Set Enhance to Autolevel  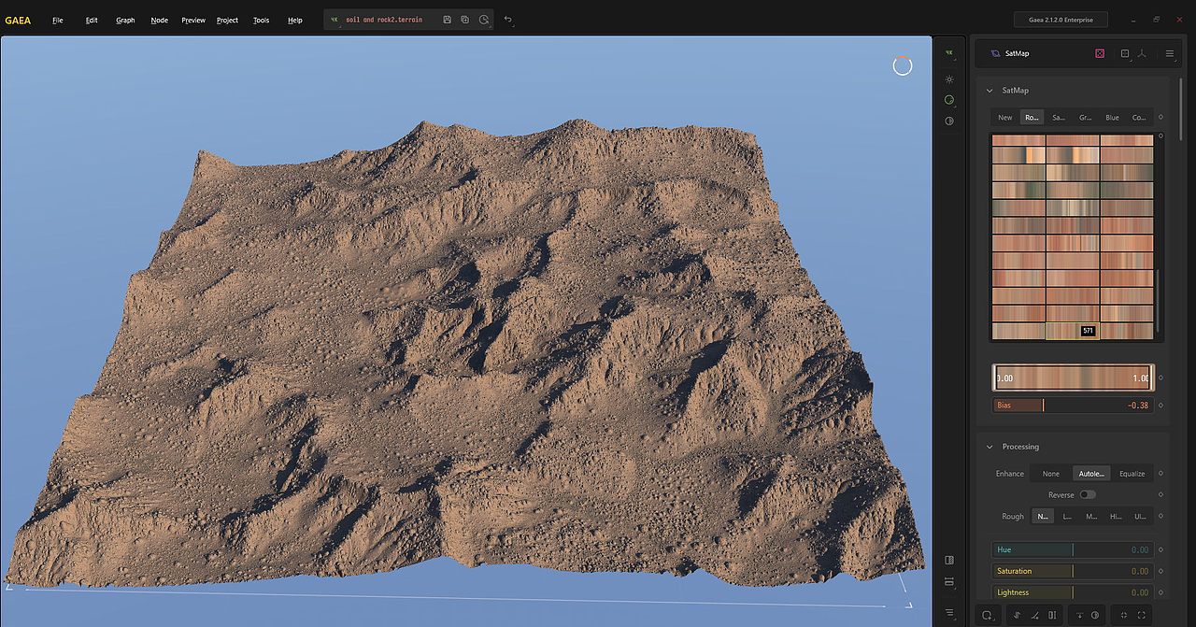tap(1091, 474)
